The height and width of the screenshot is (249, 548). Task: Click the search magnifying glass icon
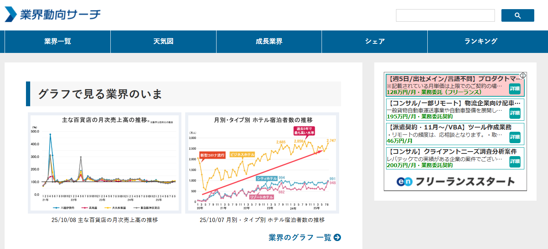[x=517, y=15]
